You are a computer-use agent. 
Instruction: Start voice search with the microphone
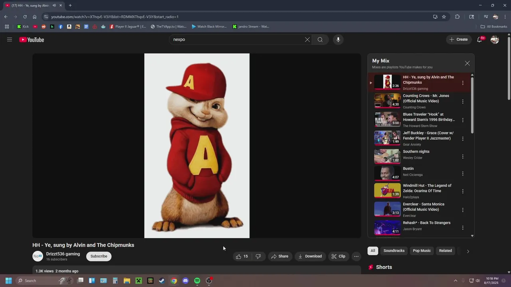338,39
